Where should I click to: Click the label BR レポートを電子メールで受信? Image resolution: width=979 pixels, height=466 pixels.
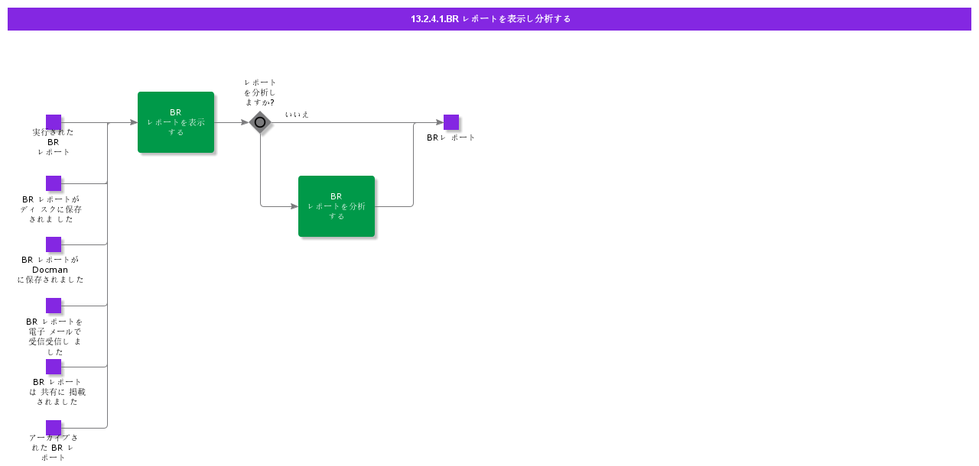54,337
